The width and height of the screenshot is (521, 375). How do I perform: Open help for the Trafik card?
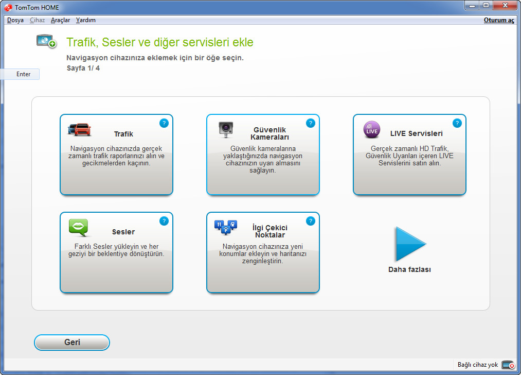[x=164, y=123]
